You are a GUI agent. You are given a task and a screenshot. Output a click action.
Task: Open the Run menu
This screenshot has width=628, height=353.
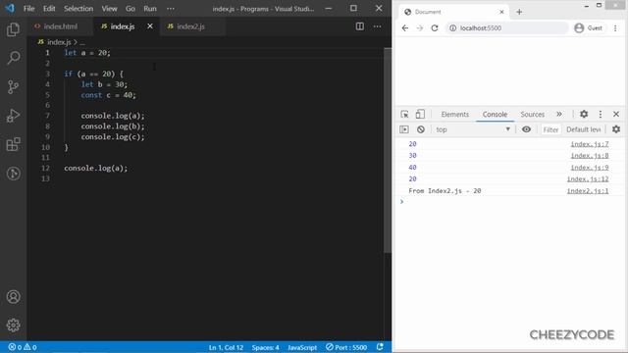[150, 9]
